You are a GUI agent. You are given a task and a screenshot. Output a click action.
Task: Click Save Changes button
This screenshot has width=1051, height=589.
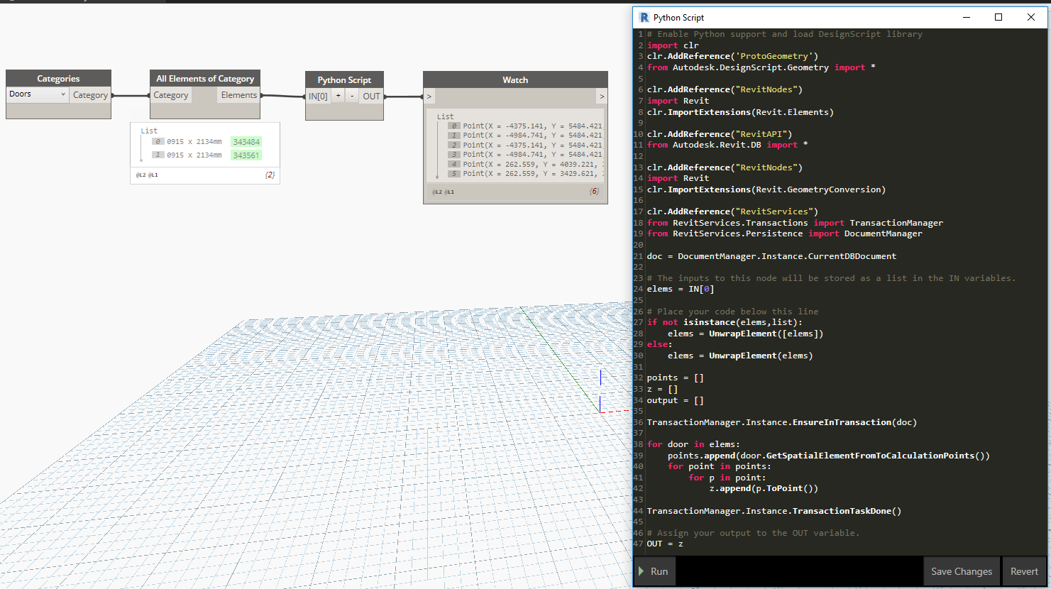click(x=961, y=571)
